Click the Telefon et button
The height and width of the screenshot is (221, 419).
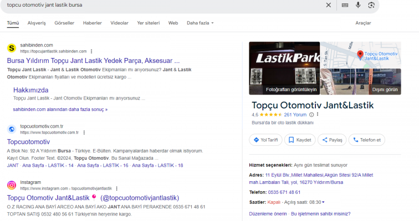click(367, 140)
